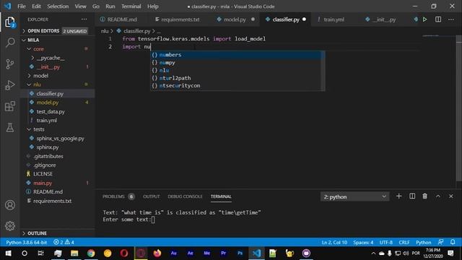
Task: Open the Problems panel tab
Action: [x=118, y=196]
